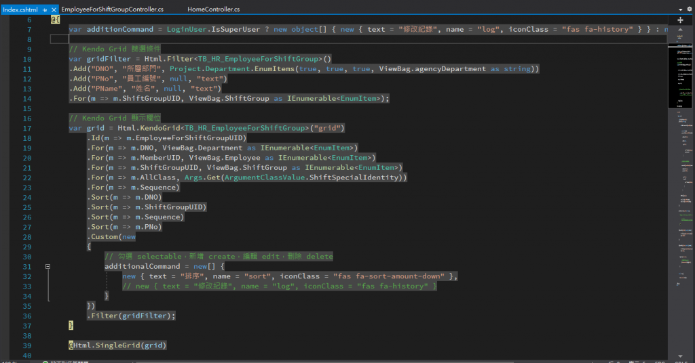Click '.Filter(gridFilter);' on line 36
Screen dimensions: 695x363
131,316
